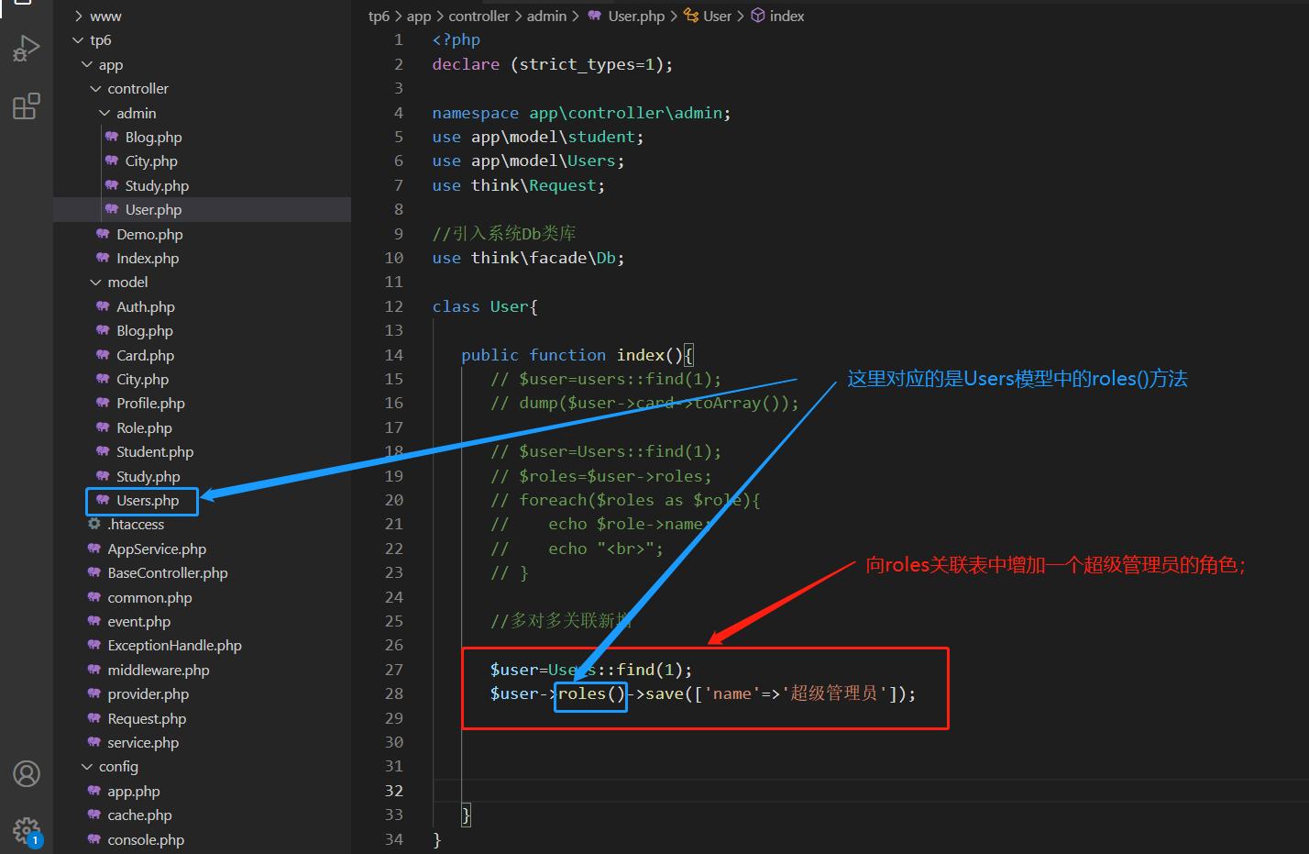The height and width of the screenshot is (854, 1309).
Task: Click the PHP icon beside console.php
Action: tap(93, 839)
